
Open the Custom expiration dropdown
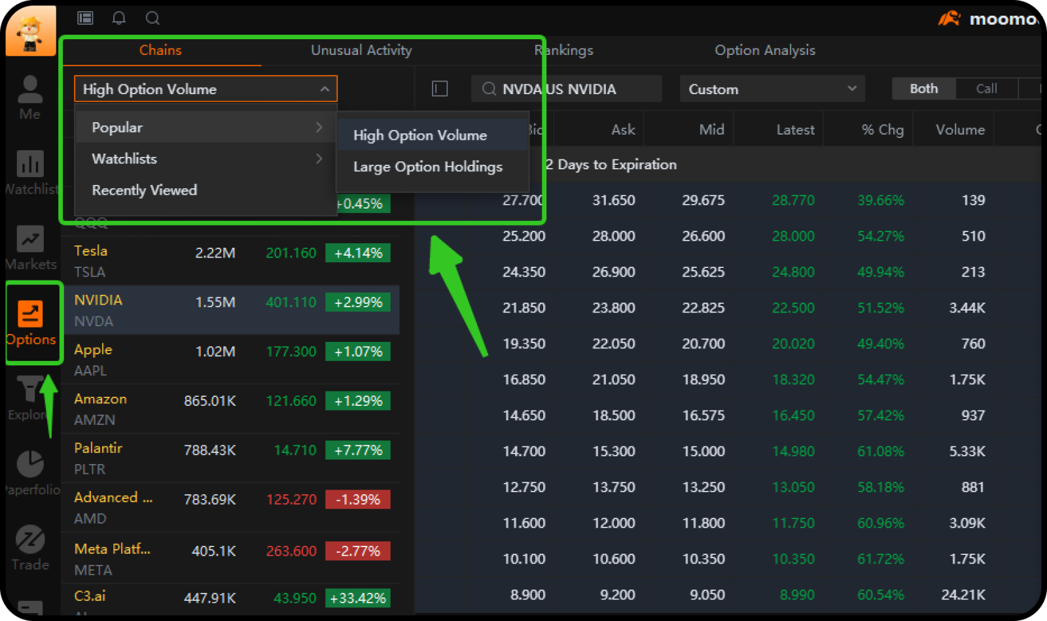[772, 89]
